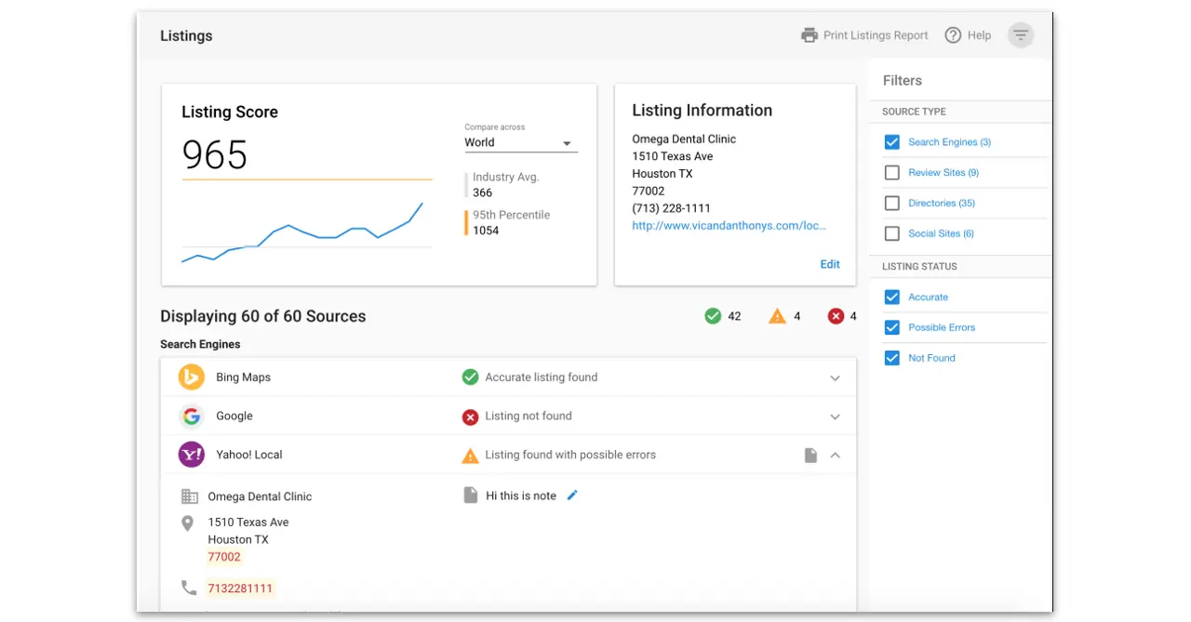This screenshot has width=1191, height=622.
Task: Toggle the Search Engines filter checkbox
Action: coord(892,142)
